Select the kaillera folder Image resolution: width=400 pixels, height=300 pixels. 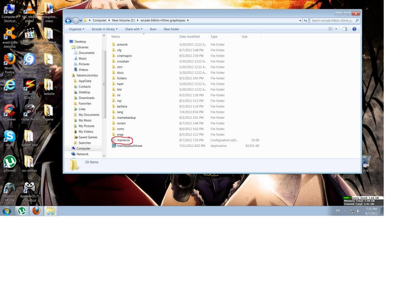click(x=122, y=106)
